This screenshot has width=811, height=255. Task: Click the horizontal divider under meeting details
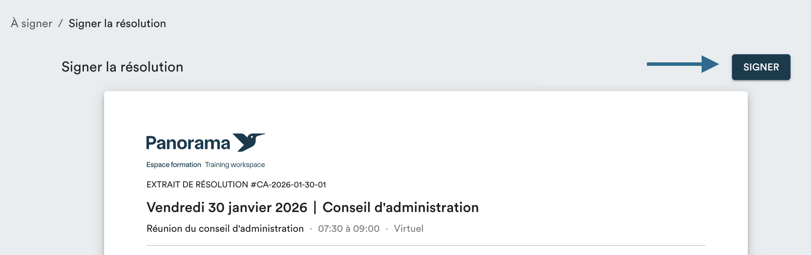pyautogui.click(x=426, y=245)
